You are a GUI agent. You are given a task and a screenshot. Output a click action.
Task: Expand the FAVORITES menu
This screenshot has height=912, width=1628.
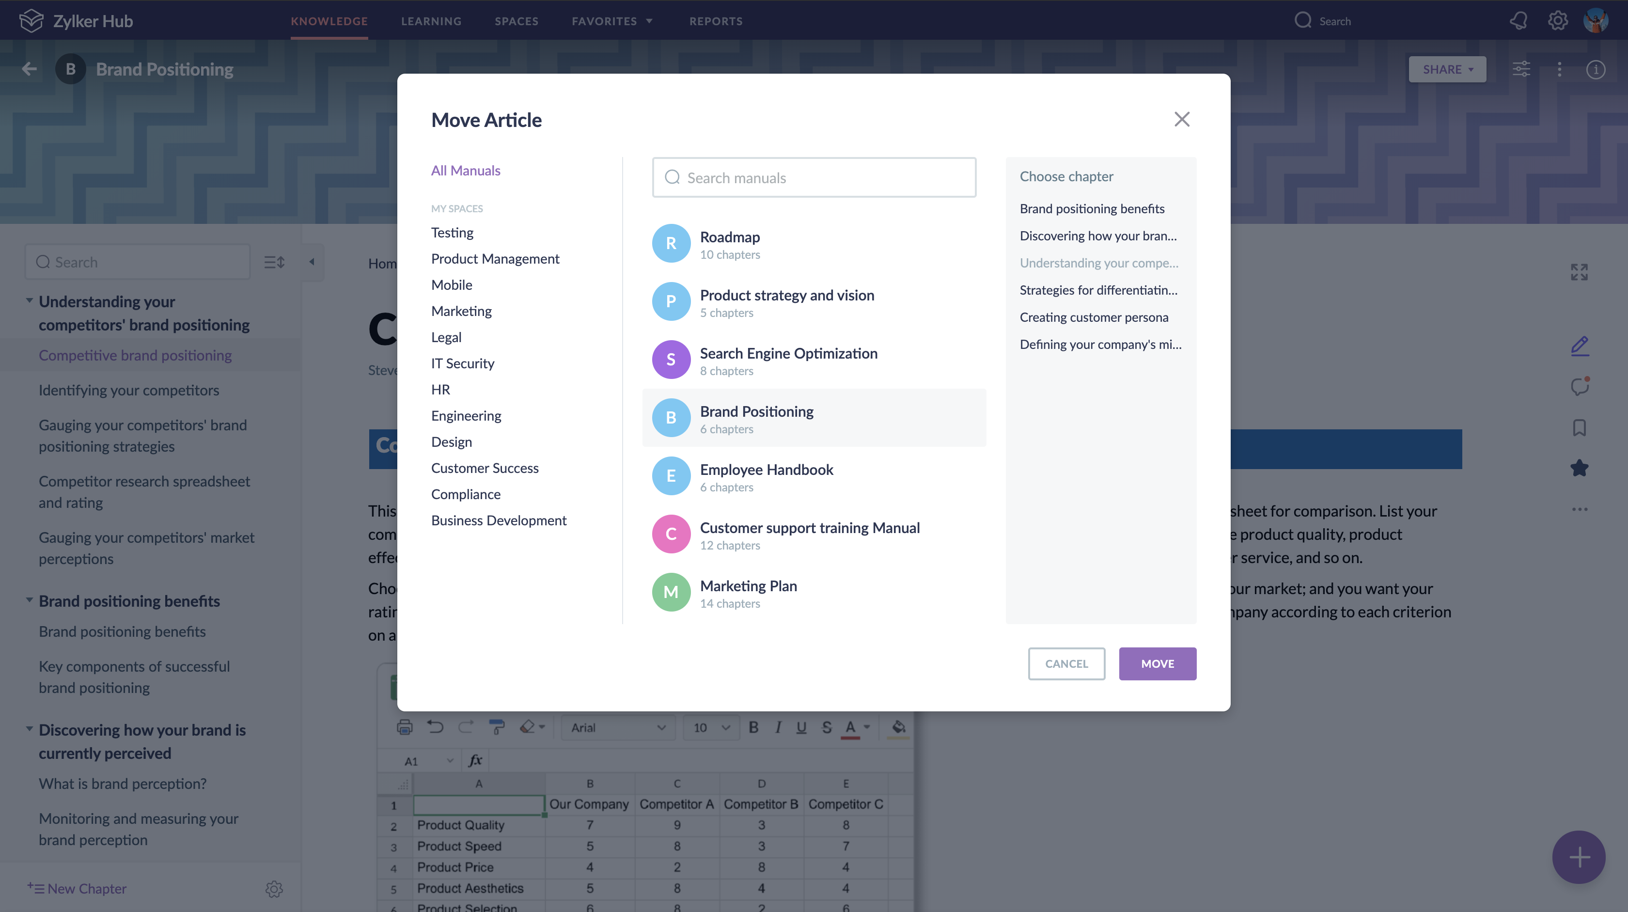(612, 21)
